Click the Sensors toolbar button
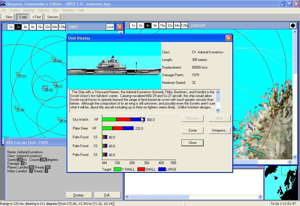 53,17
